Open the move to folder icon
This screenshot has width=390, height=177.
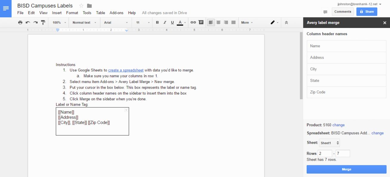click(x=89, y=6)
